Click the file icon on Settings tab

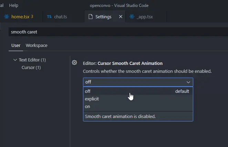click(x=91, y=17)
